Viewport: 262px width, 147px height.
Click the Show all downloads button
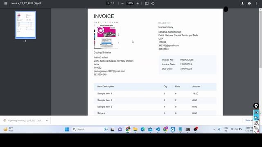248,120
